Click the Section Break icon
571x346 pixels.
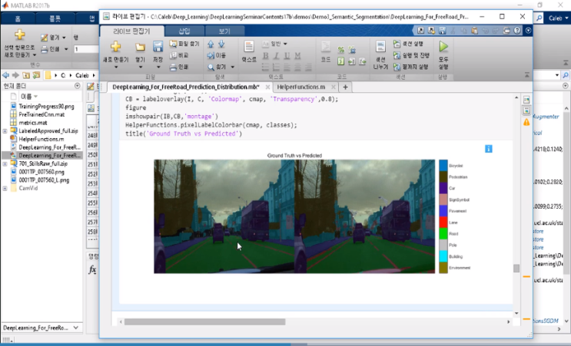point(380,48)
